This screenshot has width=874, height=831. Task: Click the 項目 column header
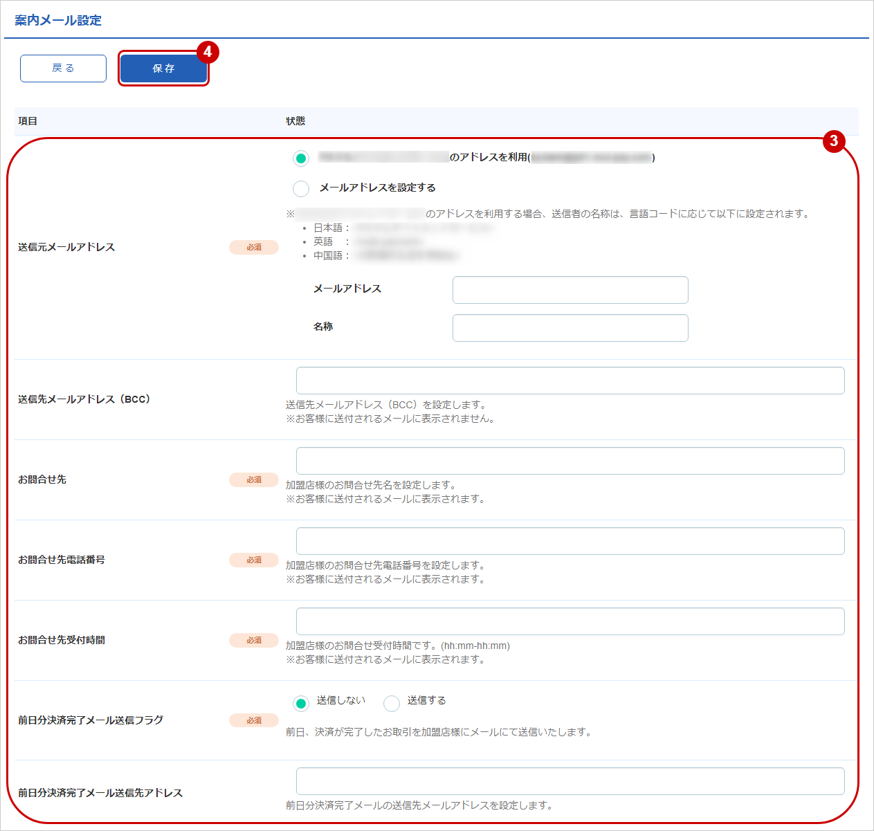(x=28, y=121)
